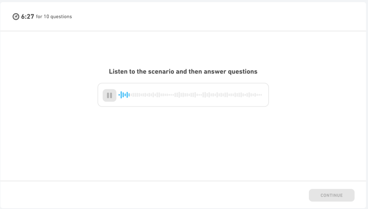Seek to the blue played waveform section
The image size is (368, 209).
click(124, 95)
